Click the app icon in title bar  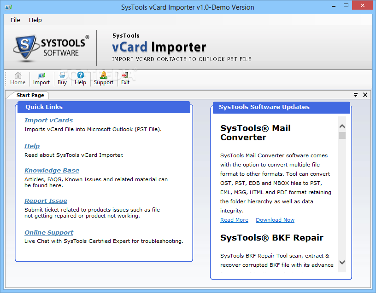[9, 7]
